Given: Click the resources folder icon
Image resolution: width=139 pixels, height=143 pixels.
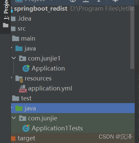Looking at the screenshot, I should coord(19,79).
